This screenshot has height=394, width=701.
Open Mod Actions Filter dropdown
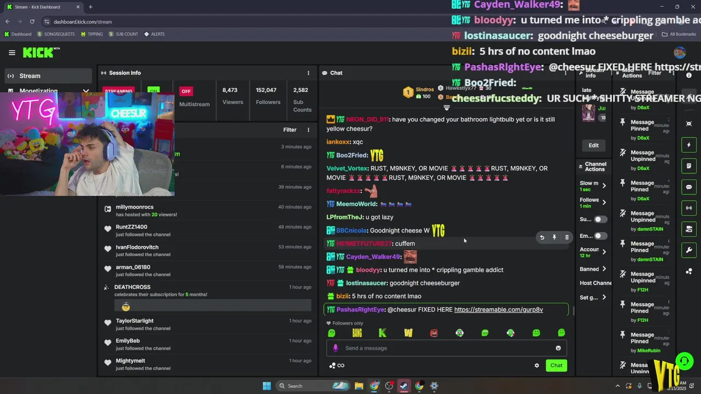coord(655,73)
